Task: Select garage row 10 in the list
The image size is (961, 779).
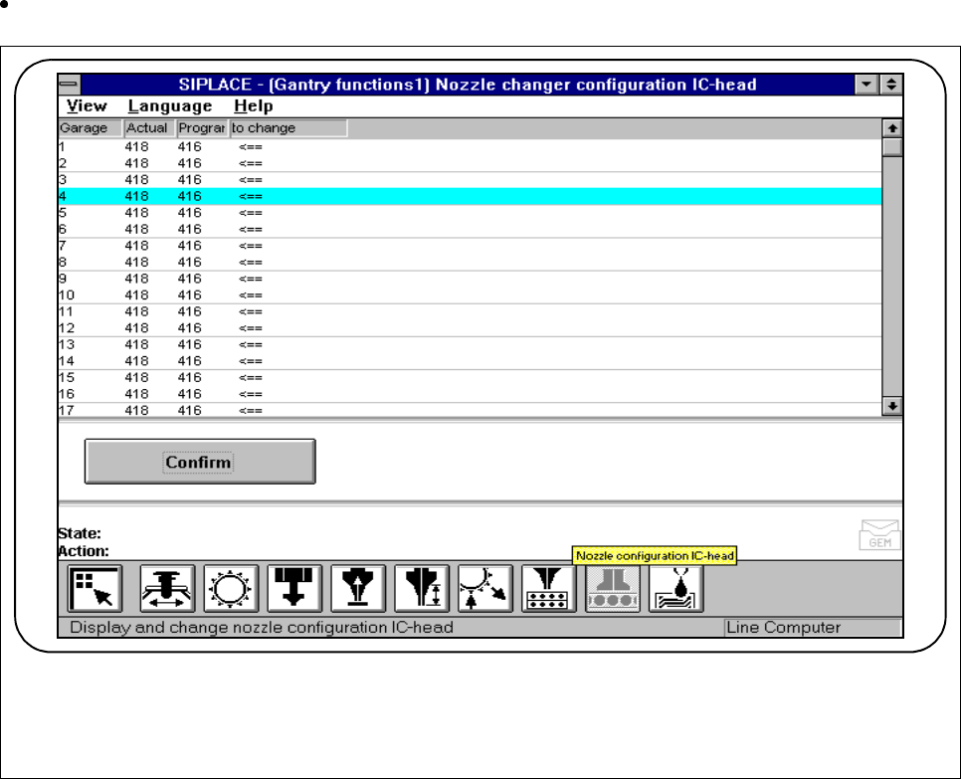Action: (x=298, y=295)
